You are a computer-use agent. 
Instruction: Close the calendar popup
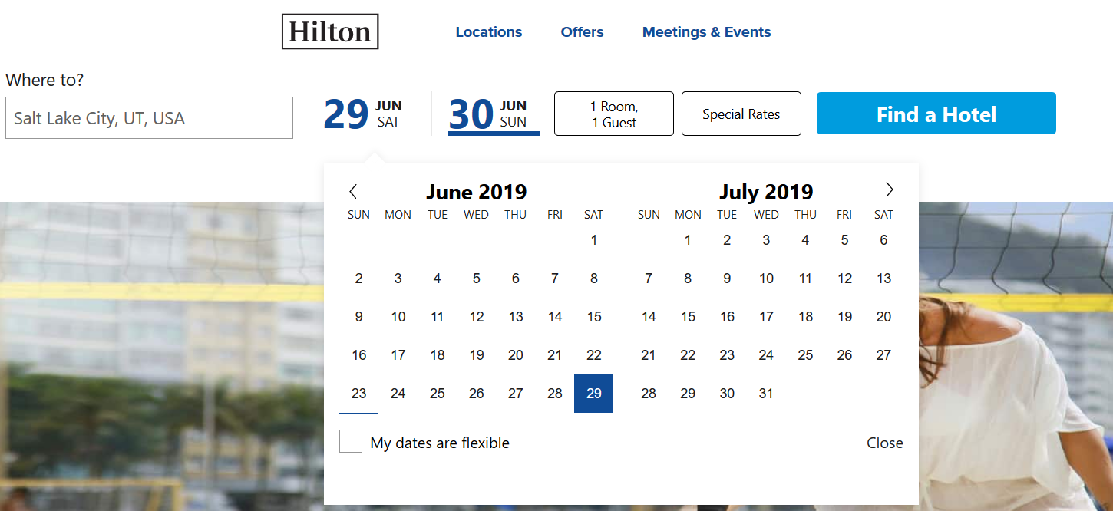(x=884, y=443)
